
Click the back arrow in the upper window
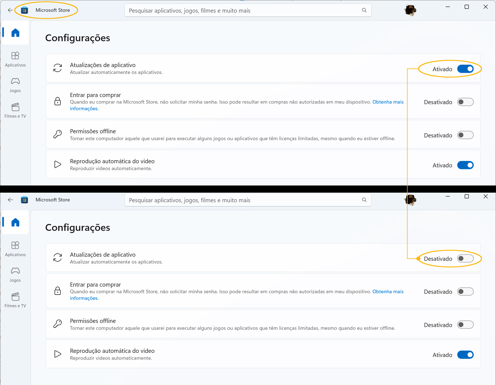pyautogui.click(x=10, y=10)
